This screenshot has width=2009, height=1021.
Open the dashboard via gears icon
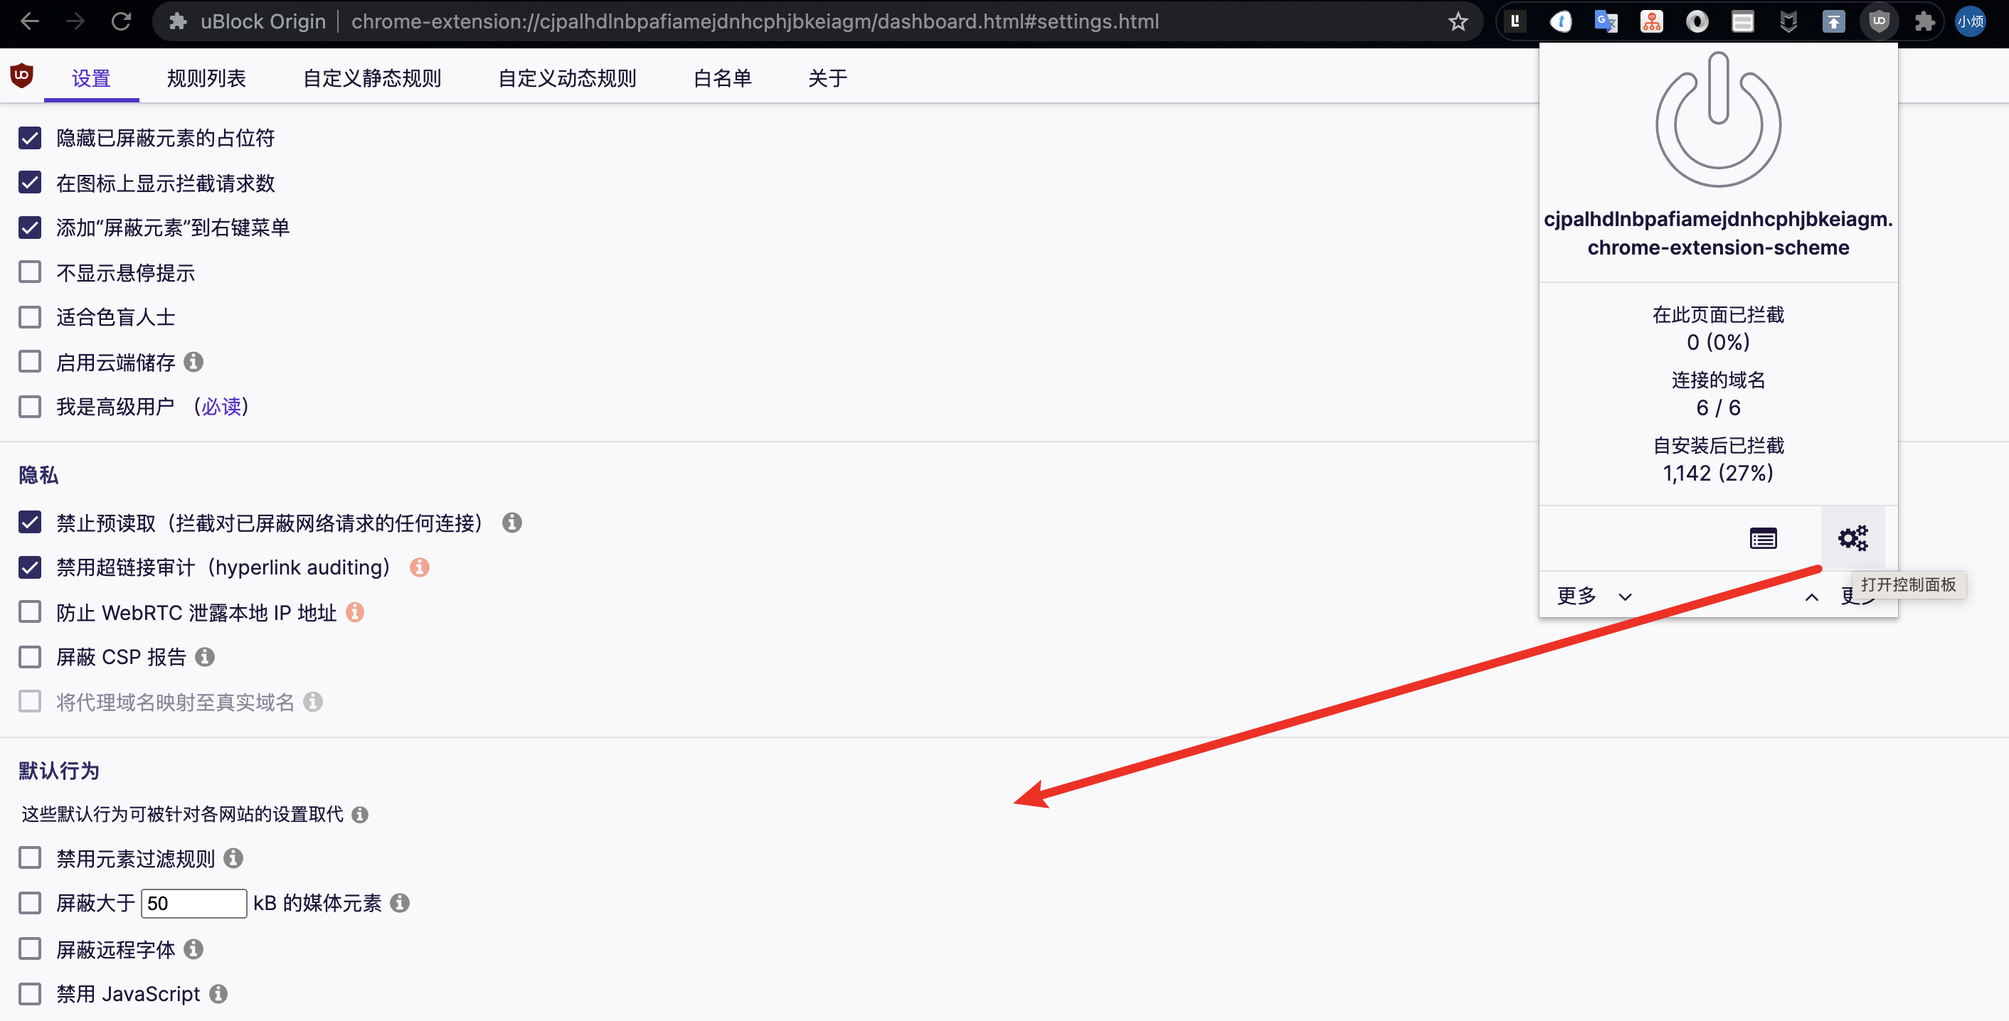pos(1852,538)
